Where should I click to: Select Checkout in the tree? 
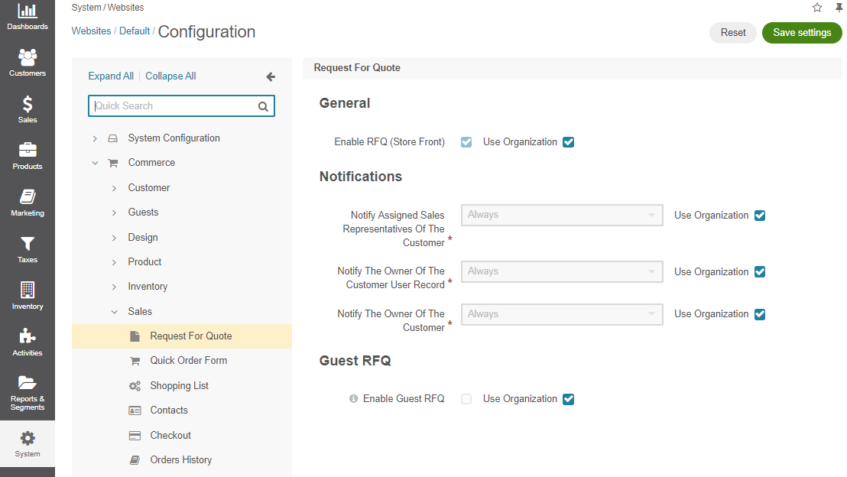tap(170, 435)
